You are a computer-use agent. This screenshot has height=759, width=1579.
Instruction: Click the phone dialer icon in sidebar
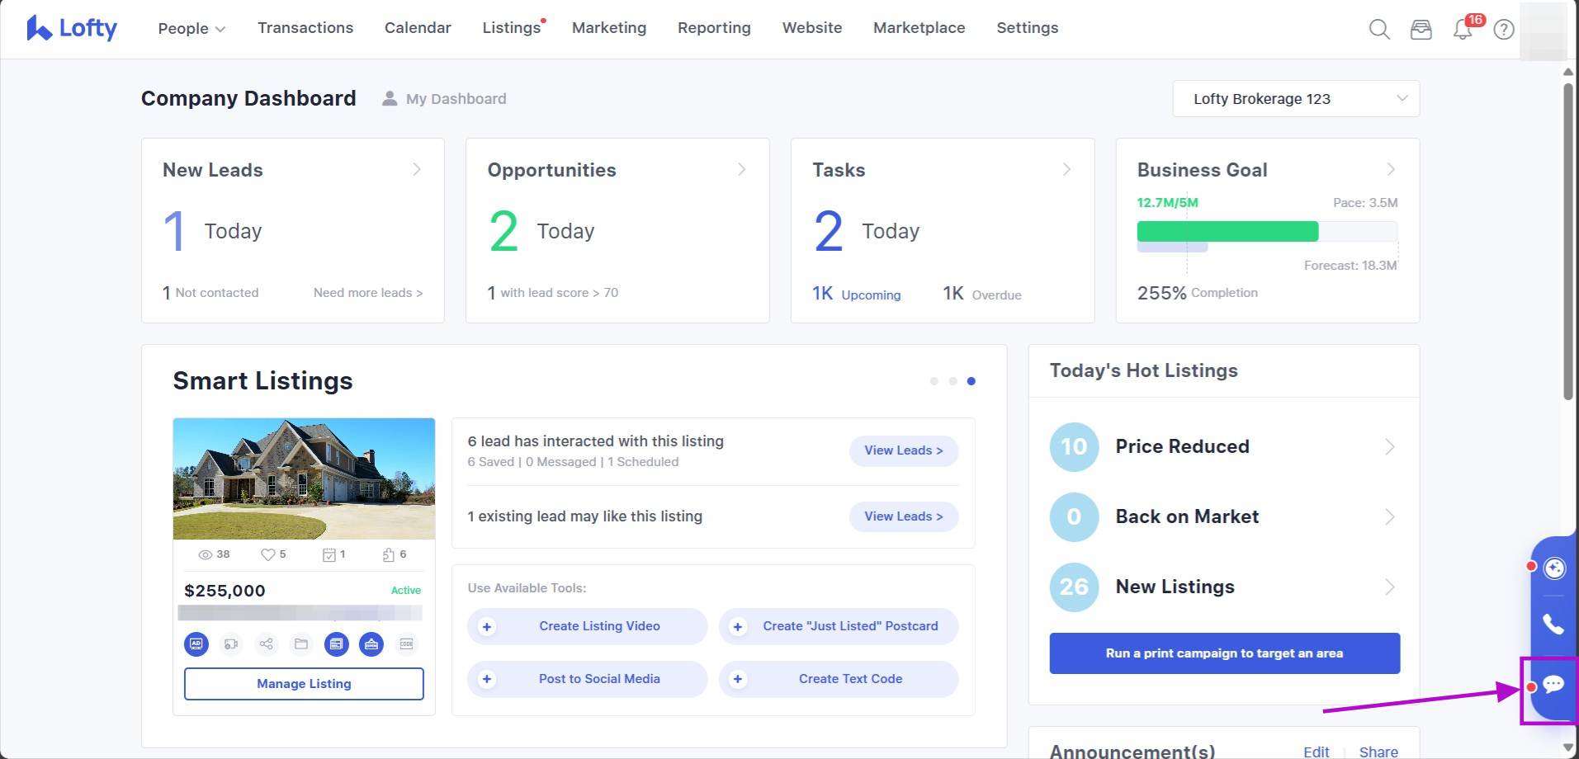(x=1553, y=624)
